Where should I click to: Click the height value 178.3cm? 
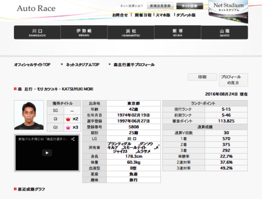click(x=134, y=156)
